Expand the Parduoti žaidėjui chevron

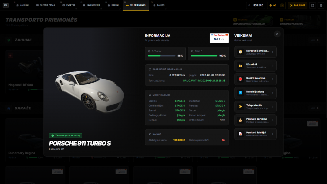click(x=273, y=134)
